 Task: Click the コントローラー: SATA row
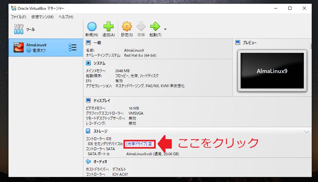(100, 149)
